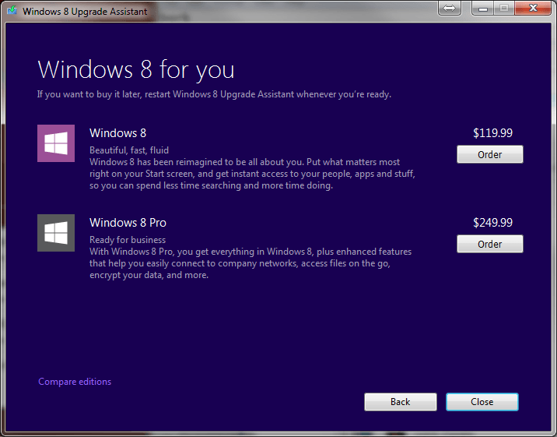The width and height of the screenshot is (557, 437).
Task: Minimize the Upgrade Assistant window
Action: click(483, 8)
